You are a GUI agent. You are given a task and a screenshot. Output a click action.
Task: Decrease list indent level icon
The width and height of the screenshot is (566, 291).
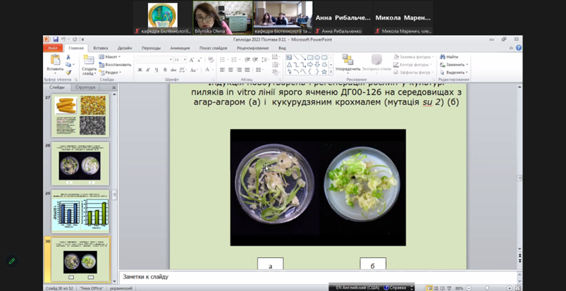(247, 60)
